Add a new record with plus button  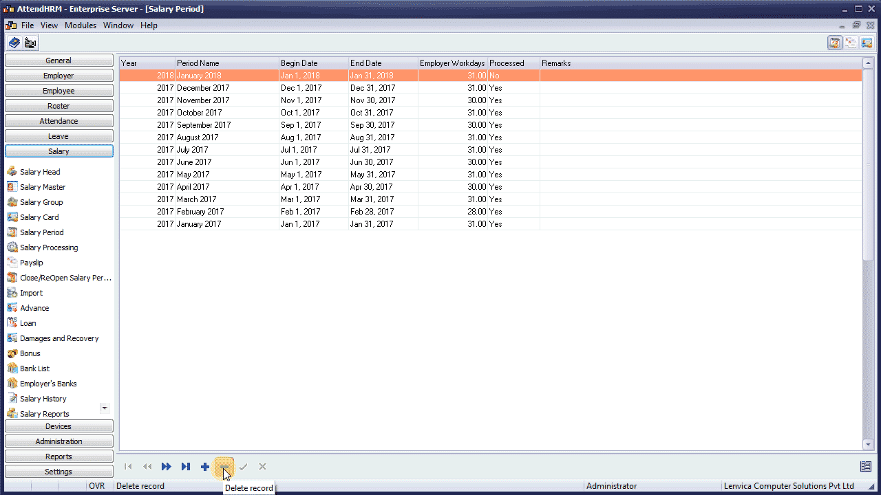205,467
